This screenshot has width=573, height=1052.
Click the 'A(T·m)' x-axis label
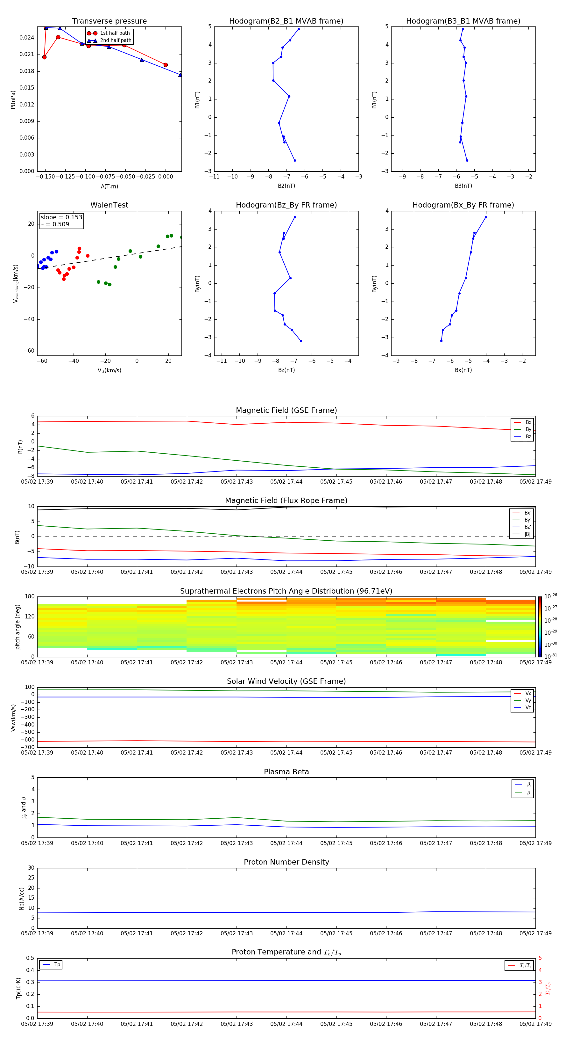[109, 186]
